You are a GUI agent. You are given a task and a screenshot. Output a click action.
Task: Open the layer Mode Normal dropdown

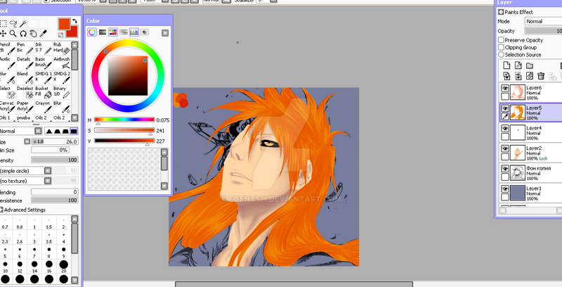coord(543,21)
